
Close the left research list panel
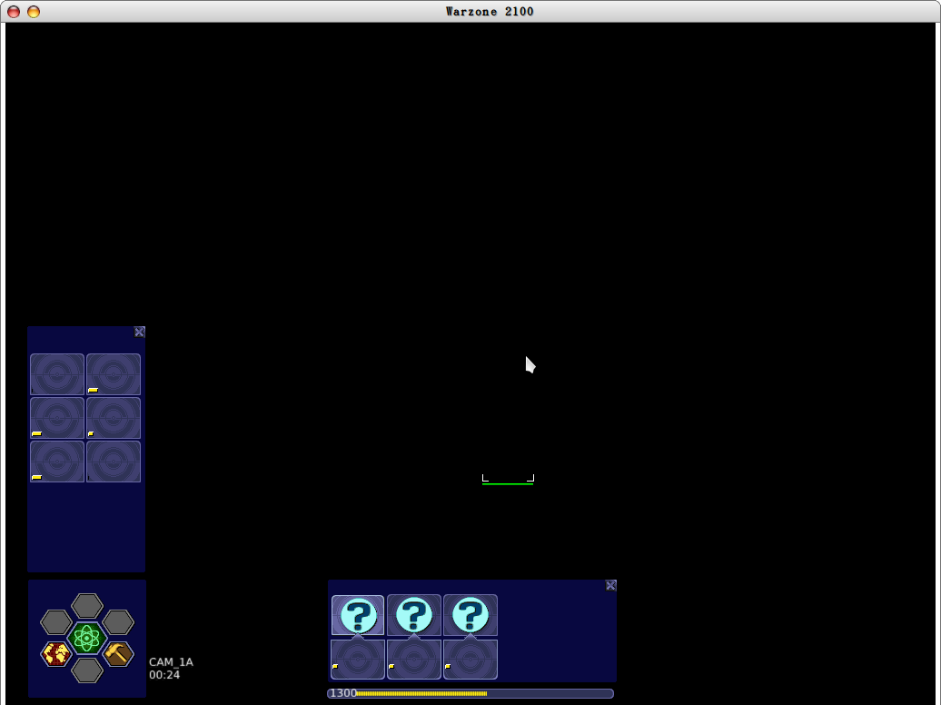pyautogui.click(x=140, y=333)
